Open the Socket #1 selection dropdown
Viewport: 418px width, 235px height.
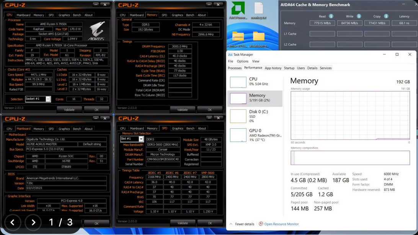point(48,99)
